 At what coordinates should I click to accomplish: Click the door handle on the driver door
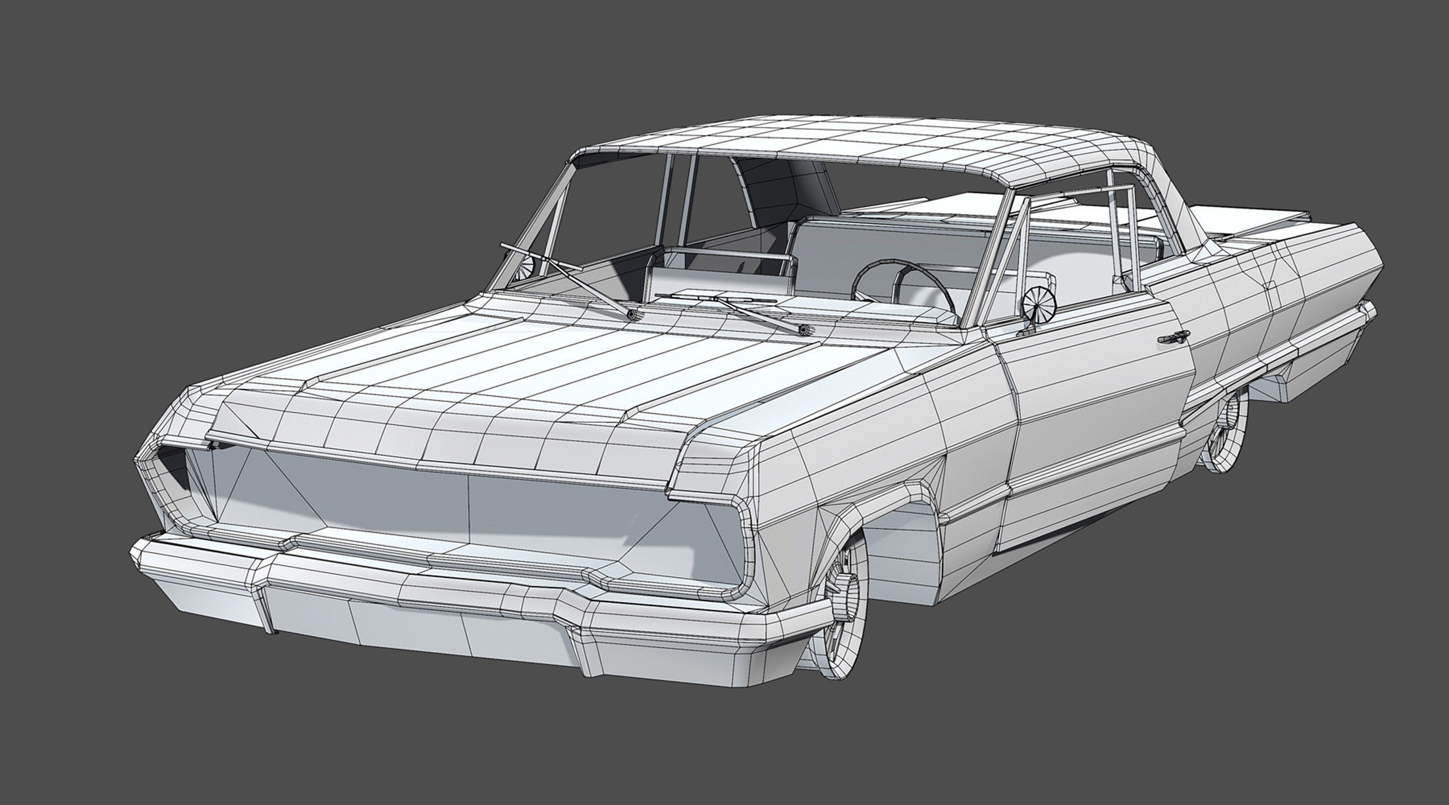point(1173,337)
